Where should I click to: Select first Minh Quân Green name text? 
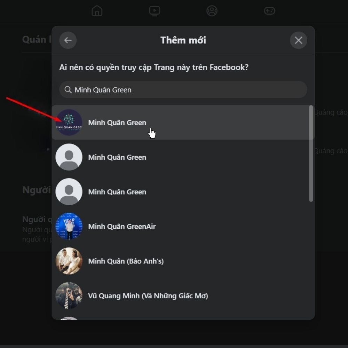tap(117, 122)
